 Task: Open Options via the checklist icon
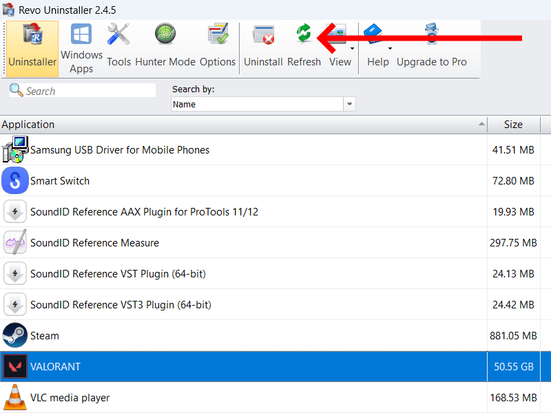point(218,33)
